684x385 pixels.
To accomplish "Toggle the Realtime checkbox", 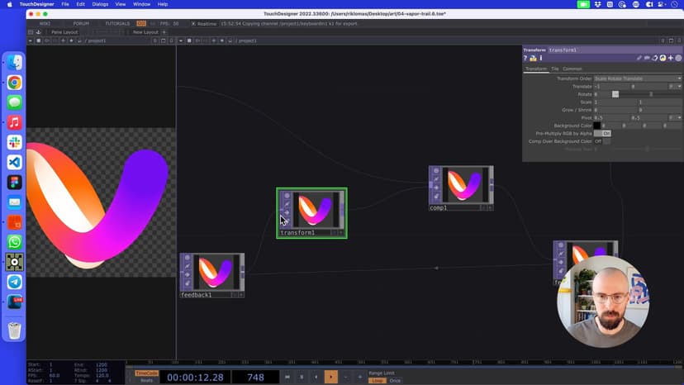I will coord(193,23).
